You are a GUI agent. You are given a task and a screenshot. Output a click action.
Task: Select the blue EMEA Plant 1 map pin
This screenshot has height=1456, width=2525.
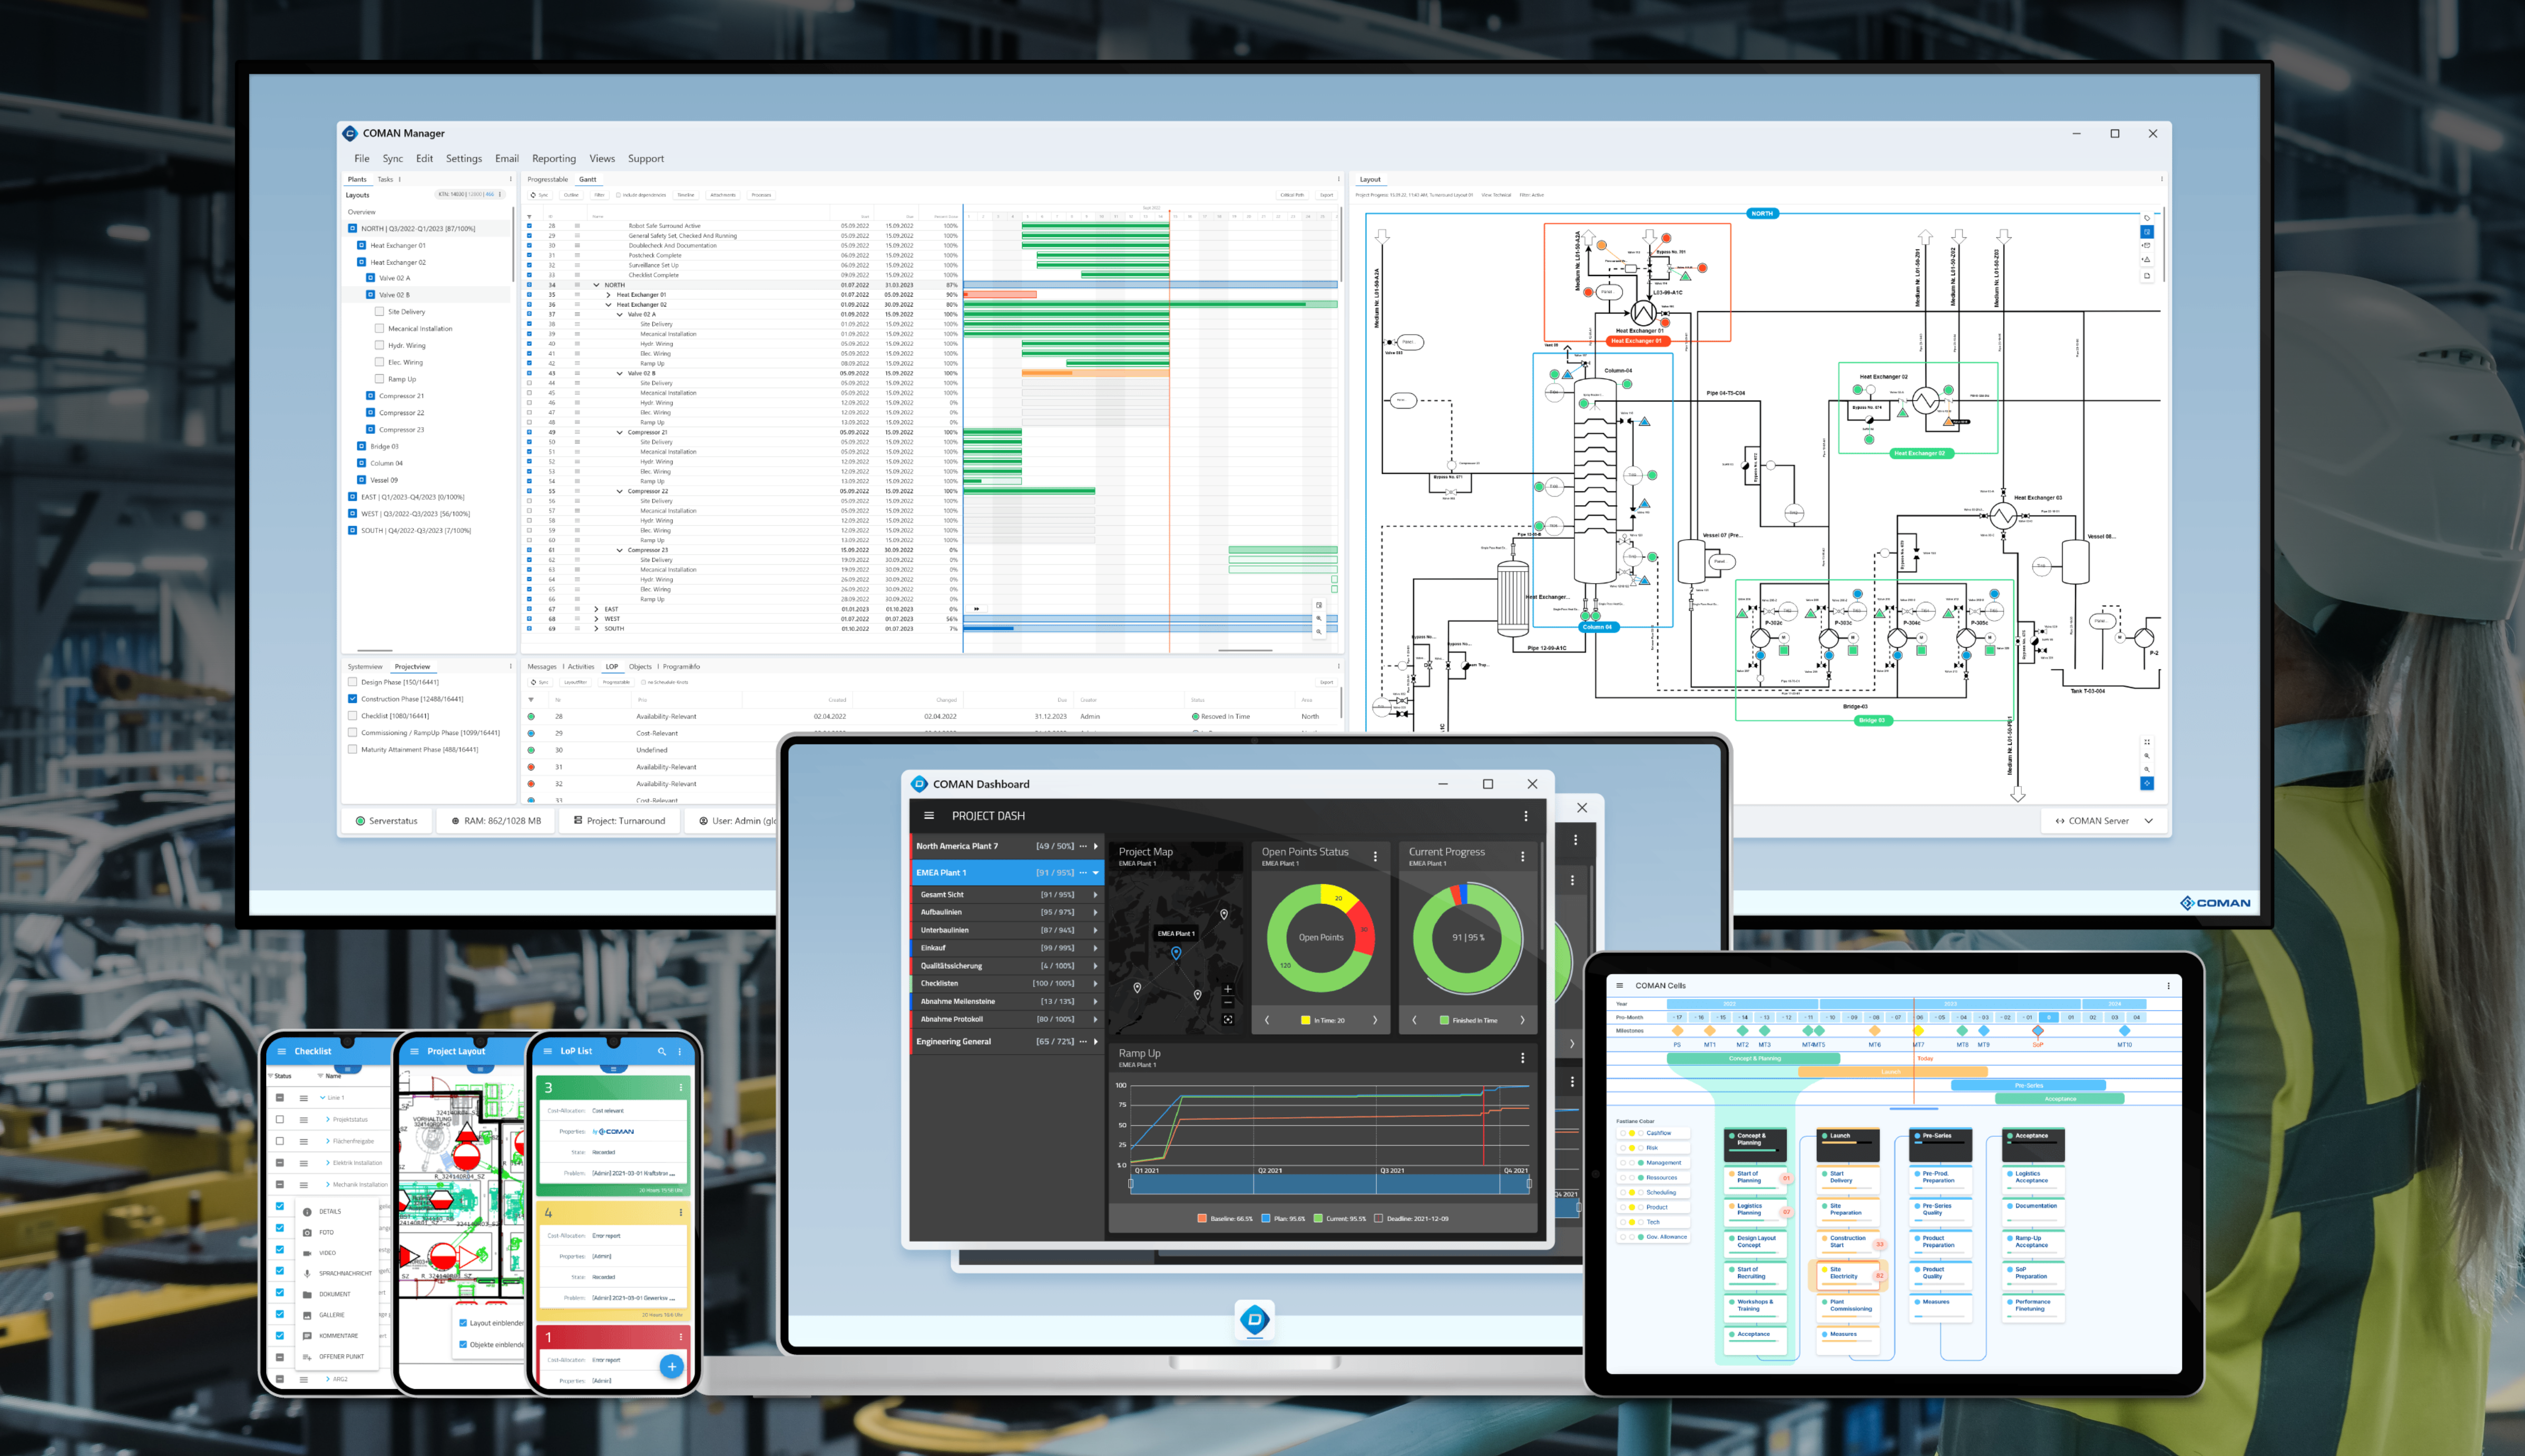[1176, 953]
